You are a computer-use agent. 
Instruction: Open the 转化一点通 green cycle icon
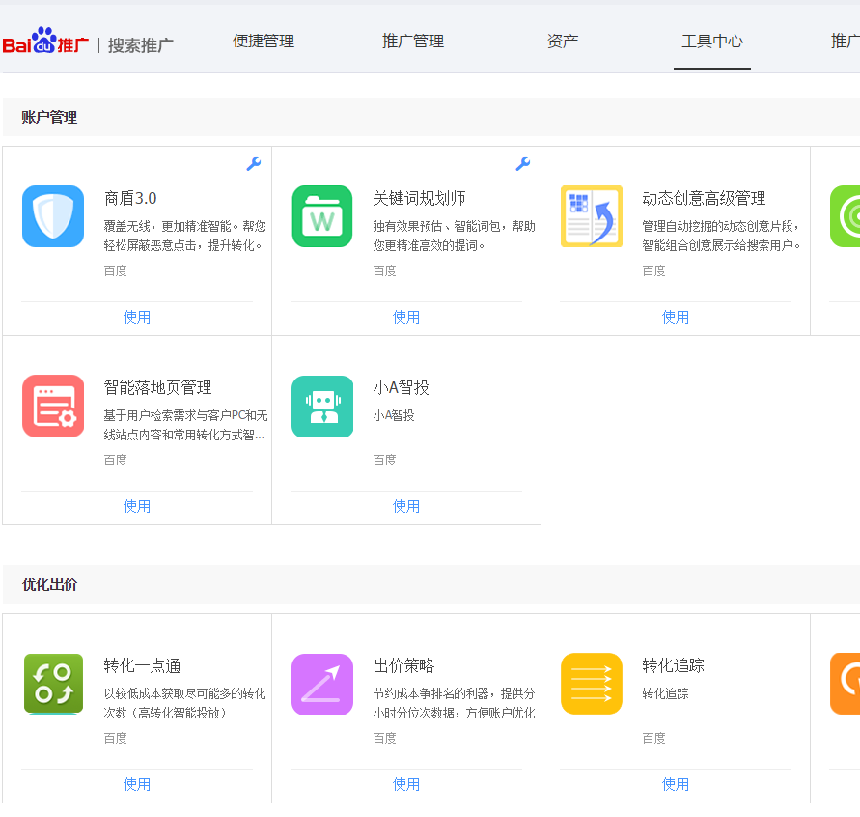53,684
